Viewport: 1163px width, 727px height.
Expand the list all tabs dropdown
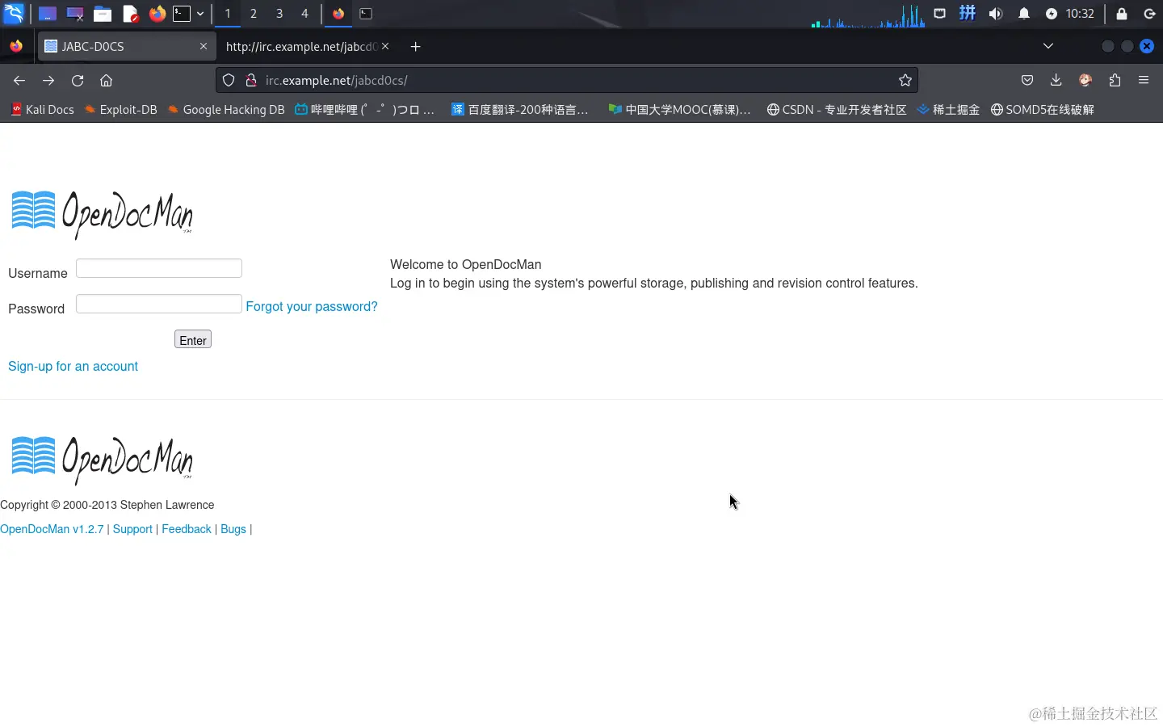(1048, 47)
